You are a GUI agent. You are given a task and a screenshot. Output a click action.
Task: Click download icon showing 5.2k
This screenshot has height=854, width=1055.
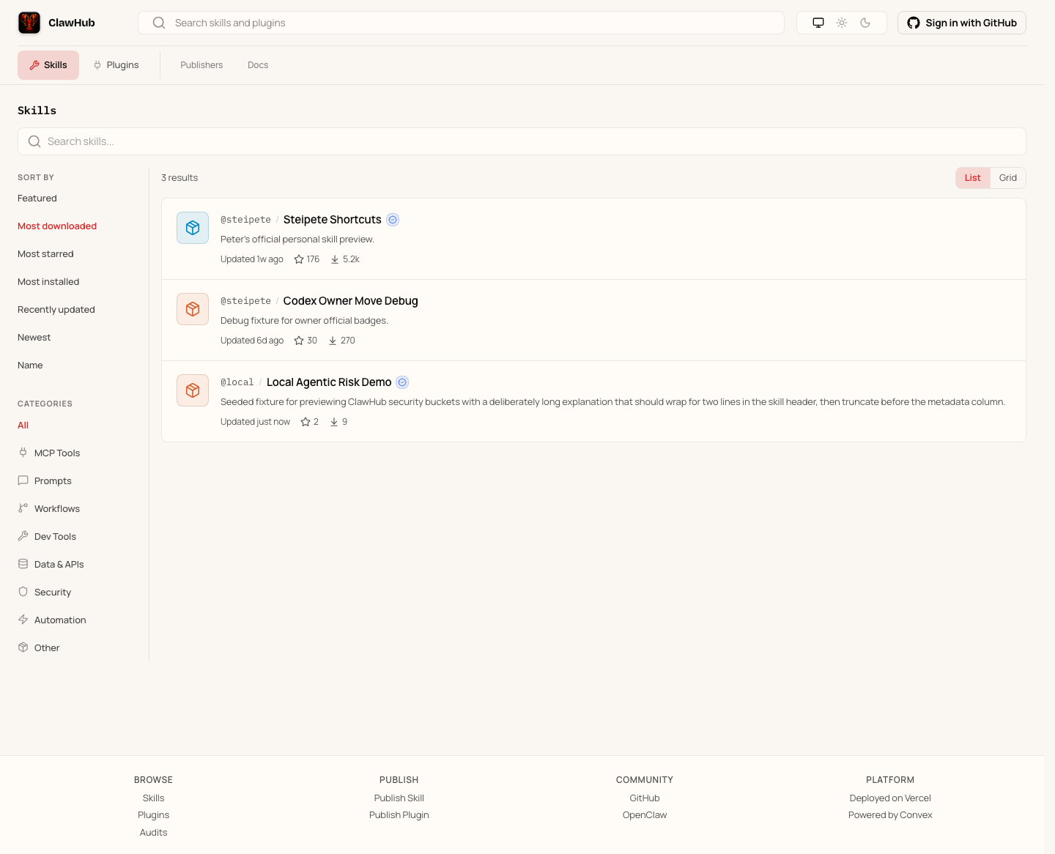[335, 259]
